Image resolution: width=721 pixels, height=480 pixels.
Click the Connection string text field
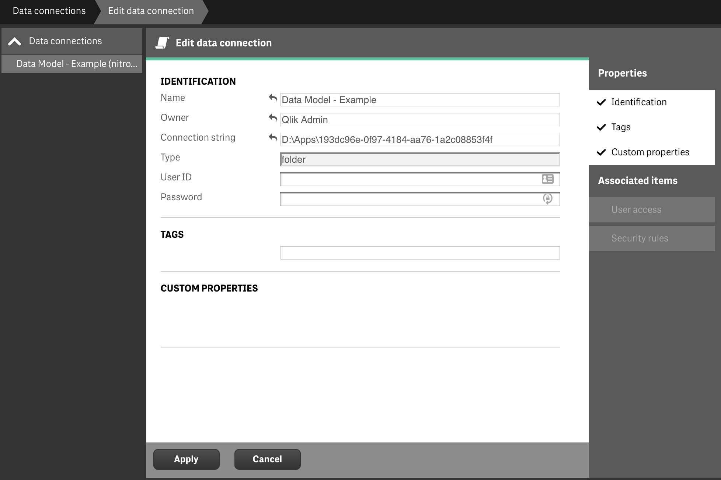(420, 140)
